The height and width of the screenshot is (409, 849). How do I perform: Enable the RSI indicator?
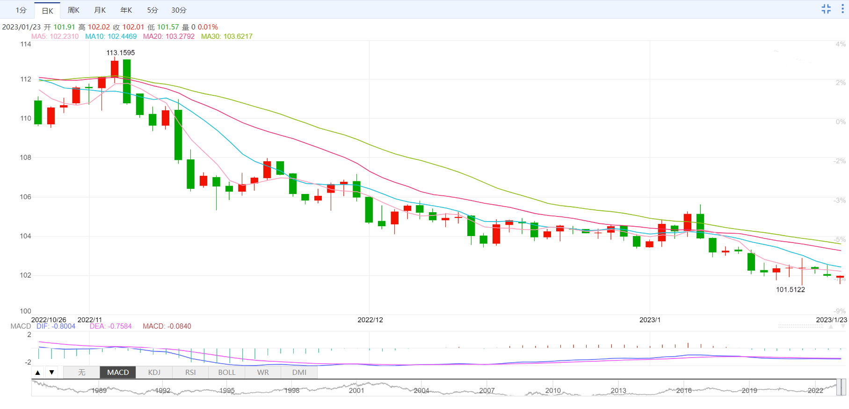point(190,372)
